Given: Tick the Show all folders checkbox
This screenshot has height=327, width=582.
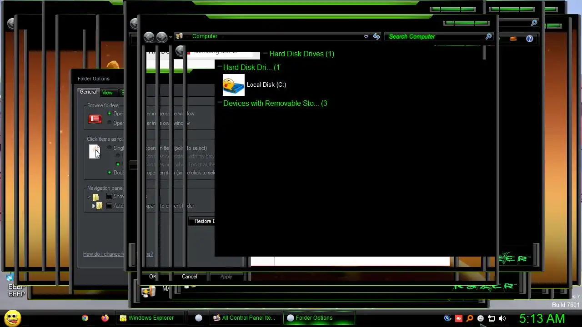Looking at the screenshot, I should 109,196.
